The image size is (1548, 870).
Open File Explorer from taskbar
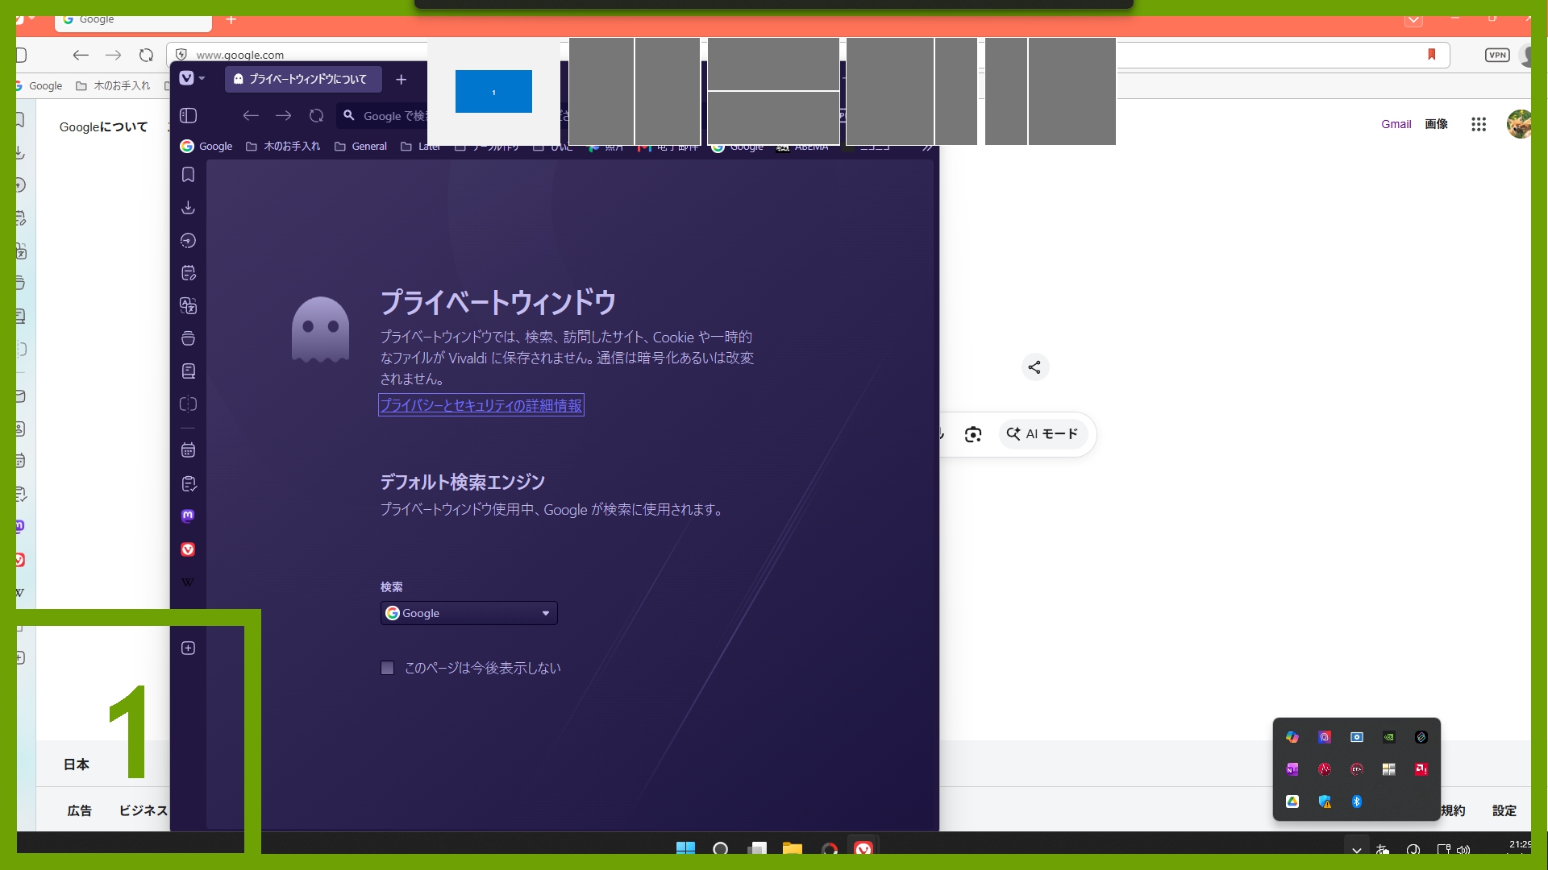pyautogui.click(x=793, y=850)
